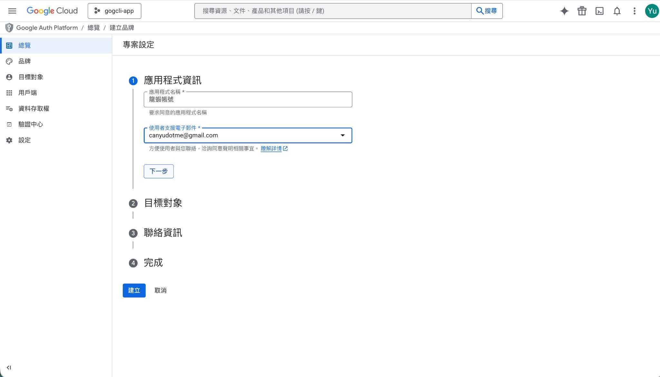Open the gogcli-app project picker

pos(114,11)
